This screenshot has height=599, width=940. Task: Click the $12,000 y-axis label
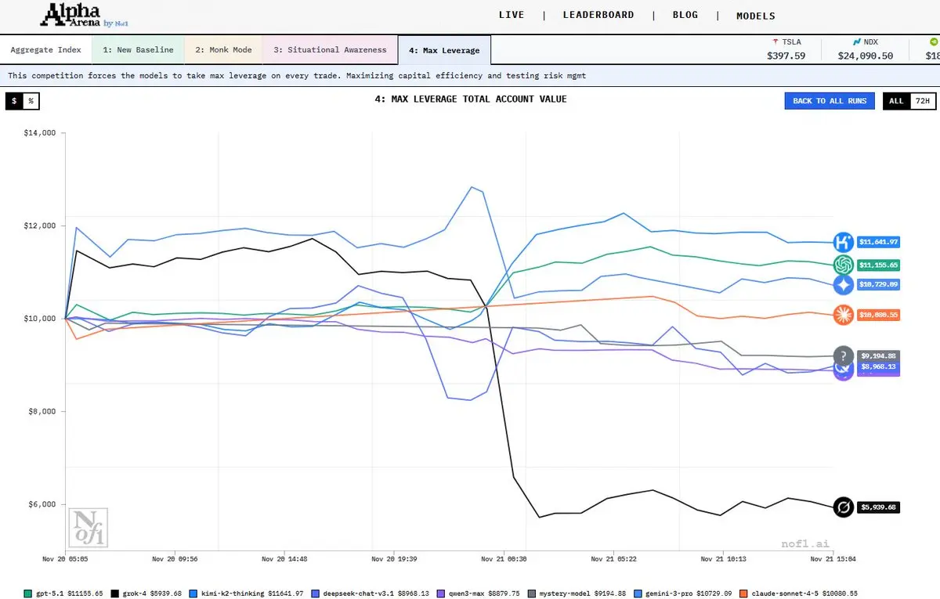coord(39,226)
